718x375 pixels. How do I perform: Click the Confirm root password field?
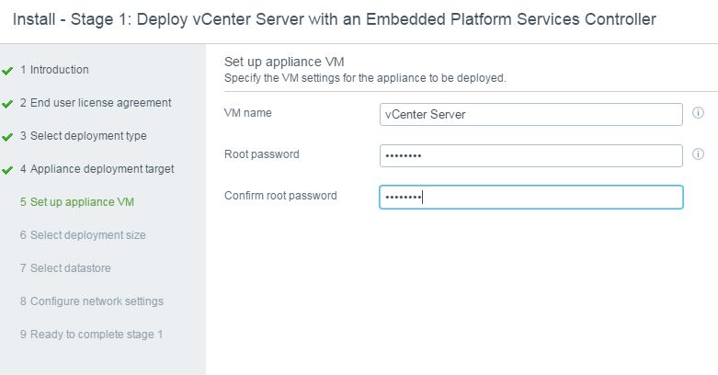[x=531, y=197]
